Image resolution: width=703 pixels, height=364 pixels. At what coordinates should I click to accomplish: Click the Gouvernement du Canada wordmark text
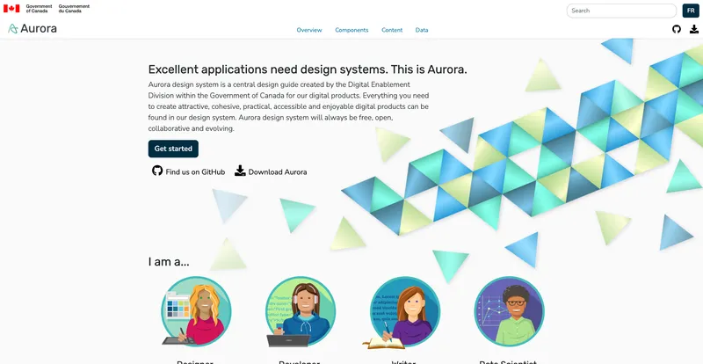(x=74, y=9)
